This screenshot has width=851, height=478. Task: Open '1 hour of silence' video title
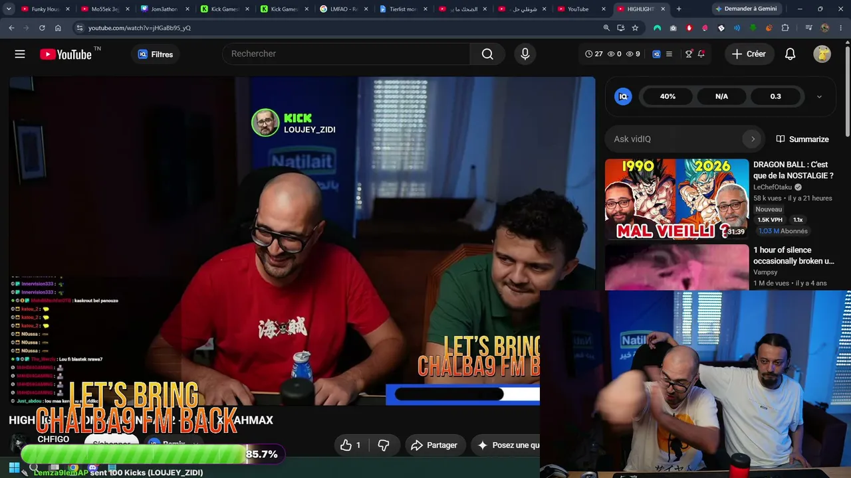pos(793,256)
